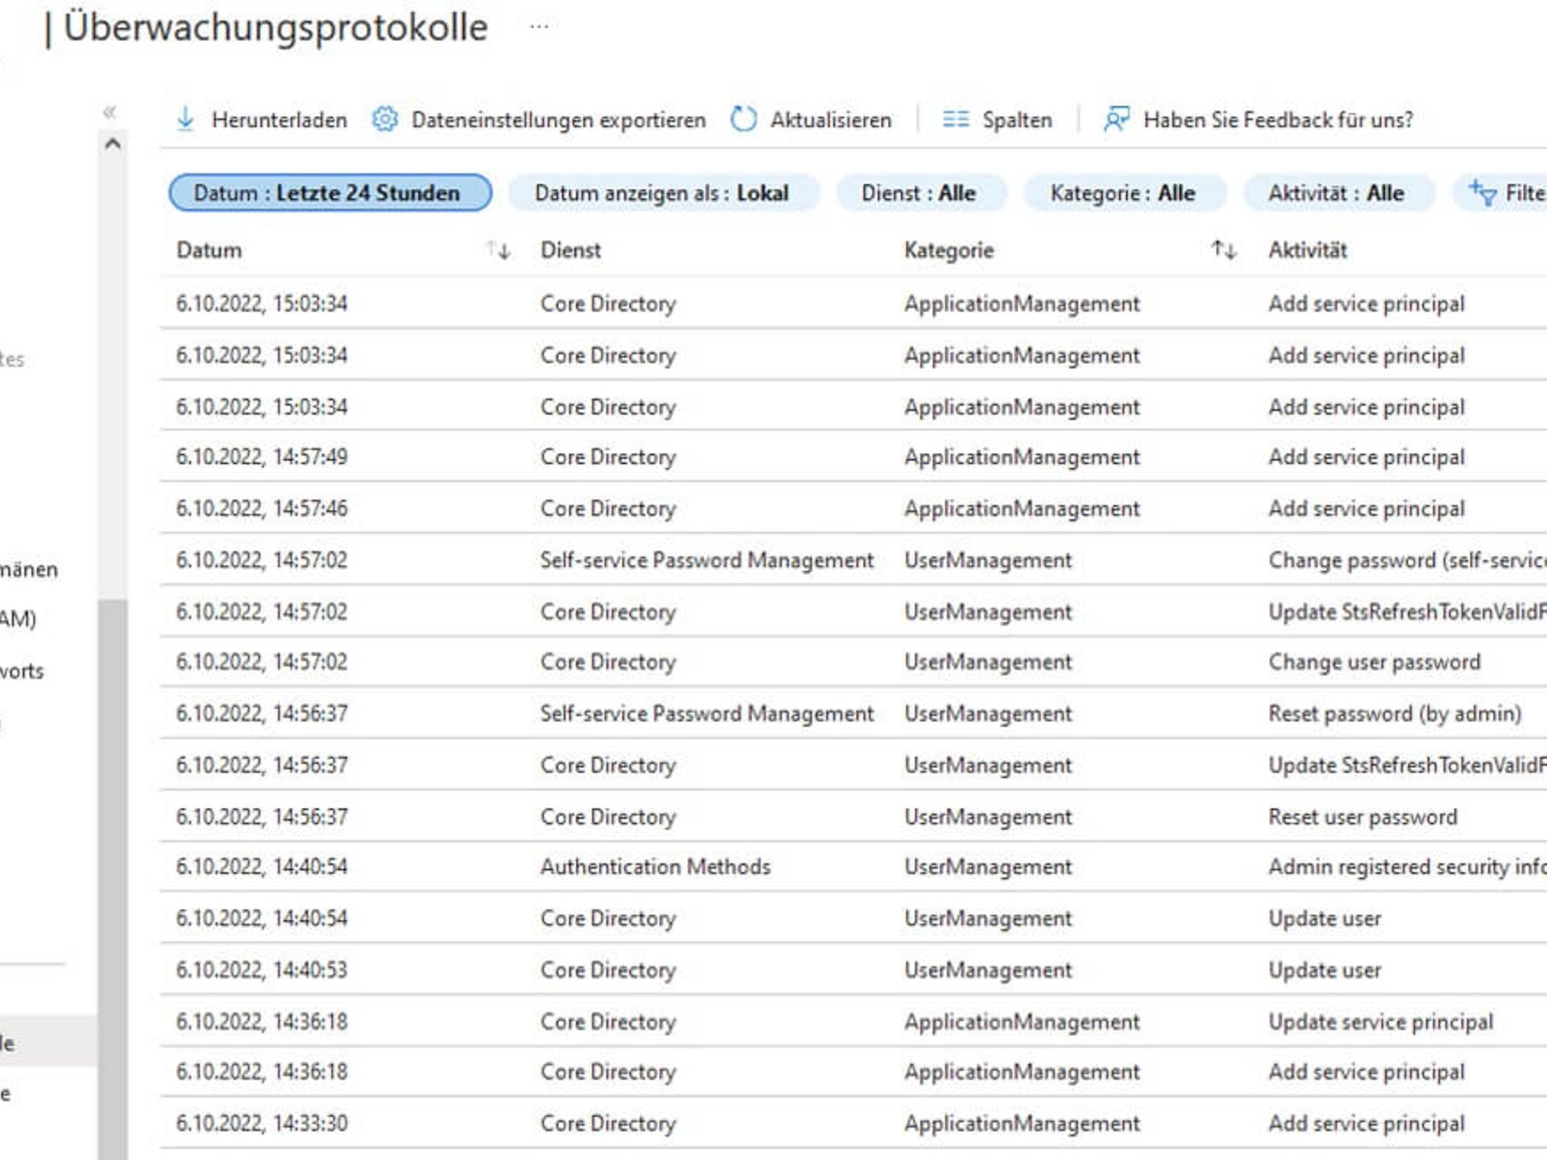The image size is (1547, 1160).
Task: Open the 'Kategorie : Alle' filter dropdown
Action: [x=1125, y=193]
